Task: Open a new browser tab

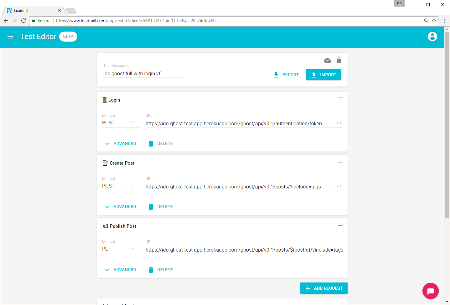Action: pyautogui.click(x=71, y=11)
